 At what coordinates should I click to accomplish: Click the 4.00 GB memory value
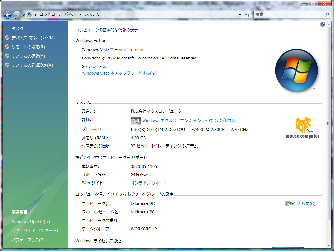click(x=138, y=138)
